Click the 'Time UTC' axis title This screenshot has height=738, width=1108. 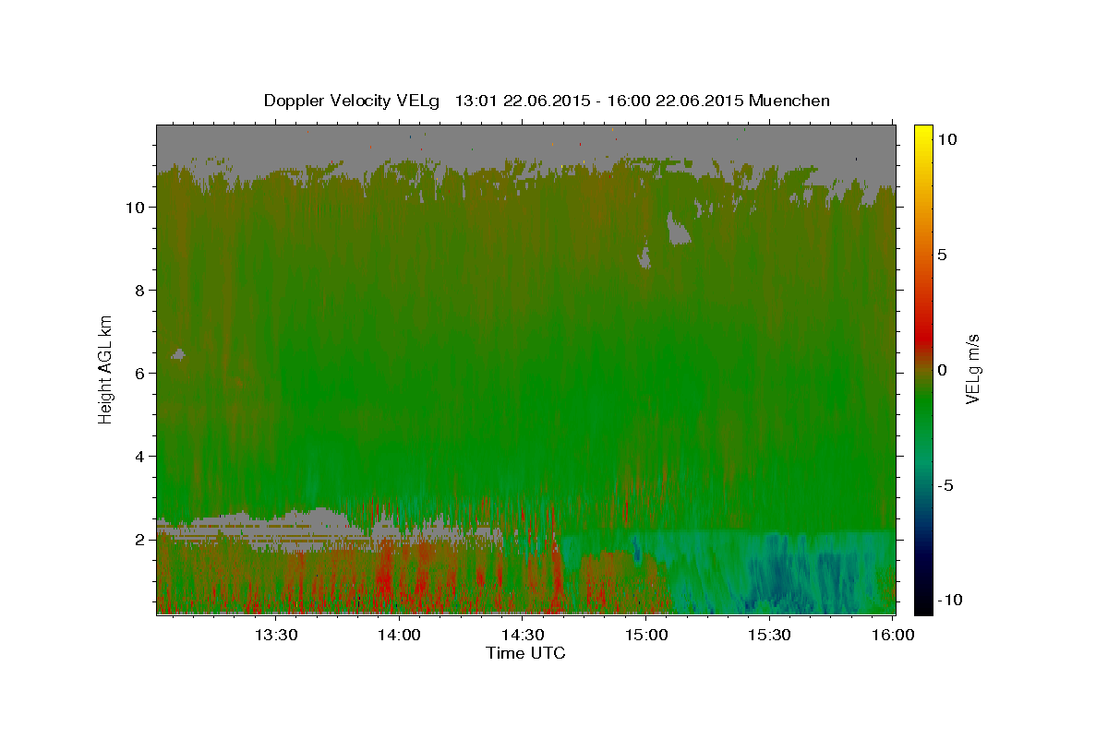tap(525, 653)
